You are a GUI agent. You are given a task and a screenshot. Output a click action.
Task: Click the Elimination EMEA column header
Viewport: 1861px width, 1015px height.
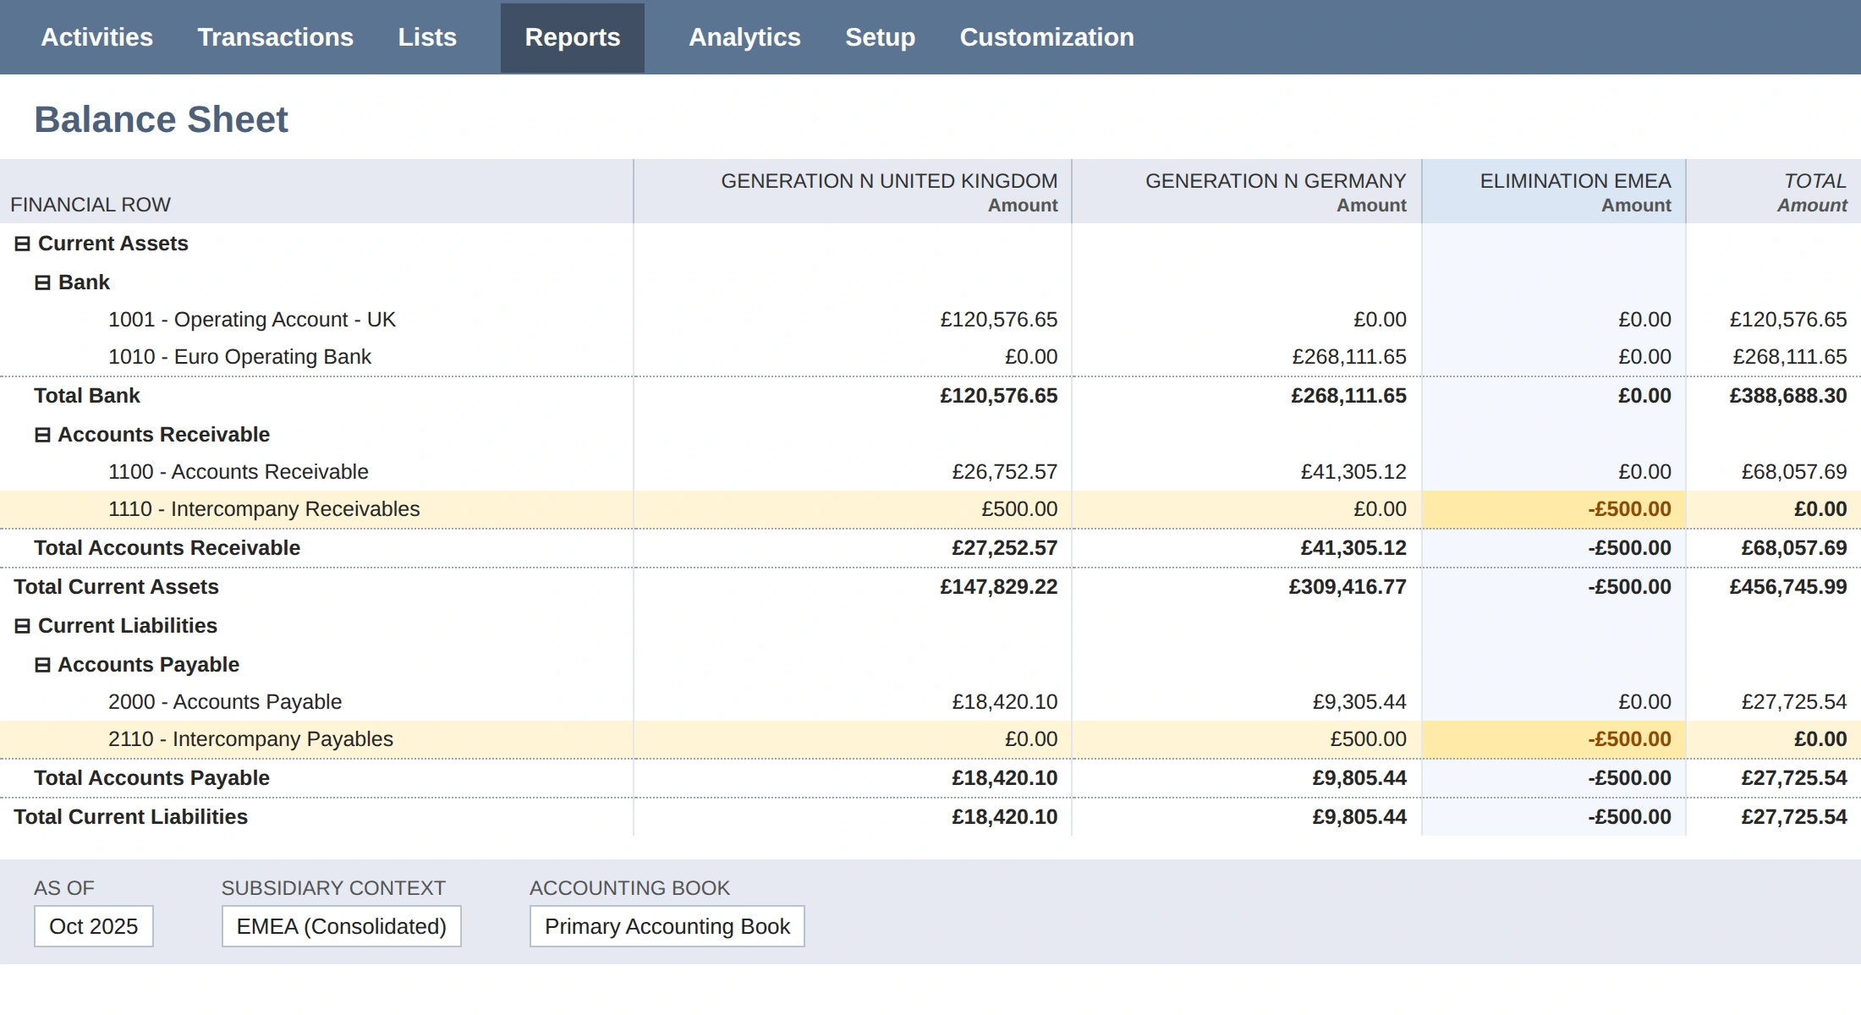[1554, 192]
